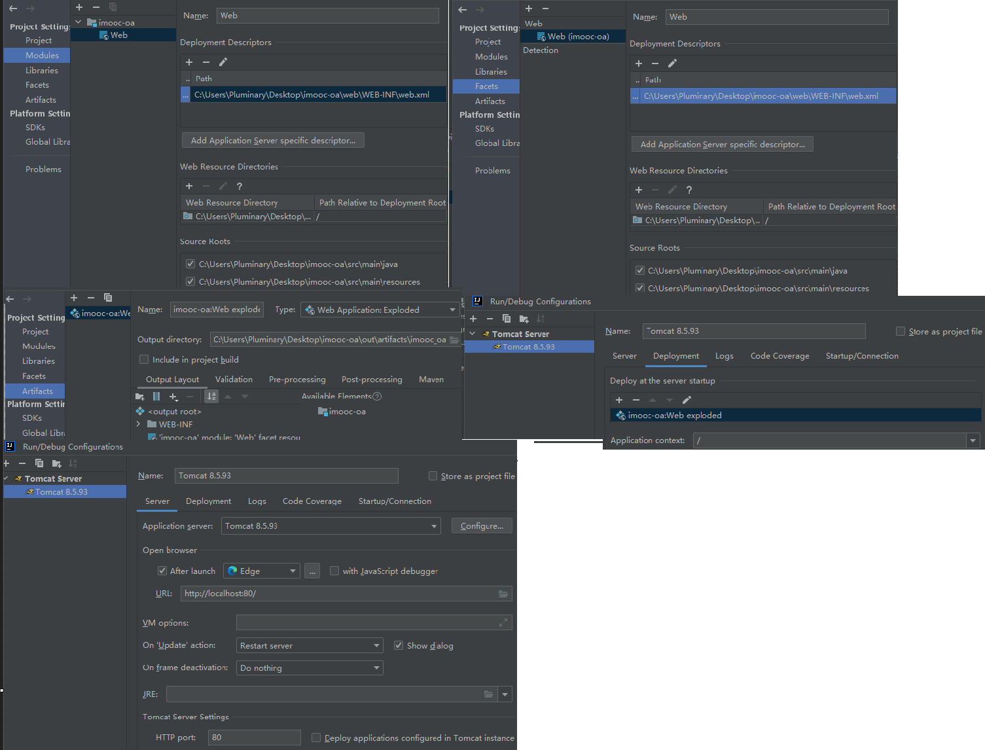Click Create Archive icon in Artifacts Output Layout toolbar
Image resolution: width=985 pixels, height=750 pixels.
coord(156,397)
